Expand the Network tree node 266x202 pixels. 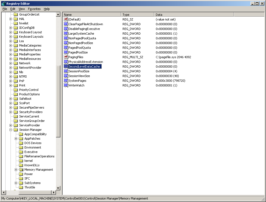click(11, 63)
